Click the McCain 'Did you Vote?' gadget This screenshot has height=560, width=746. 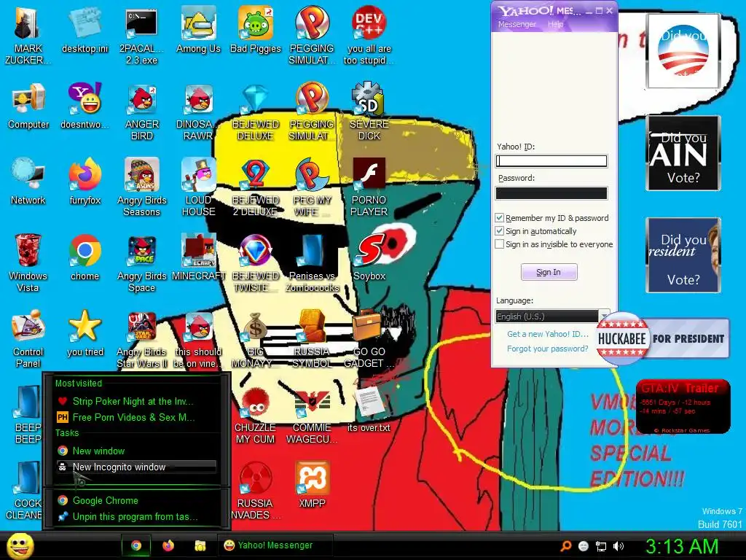pyautogui.click(x=683, y=153)
